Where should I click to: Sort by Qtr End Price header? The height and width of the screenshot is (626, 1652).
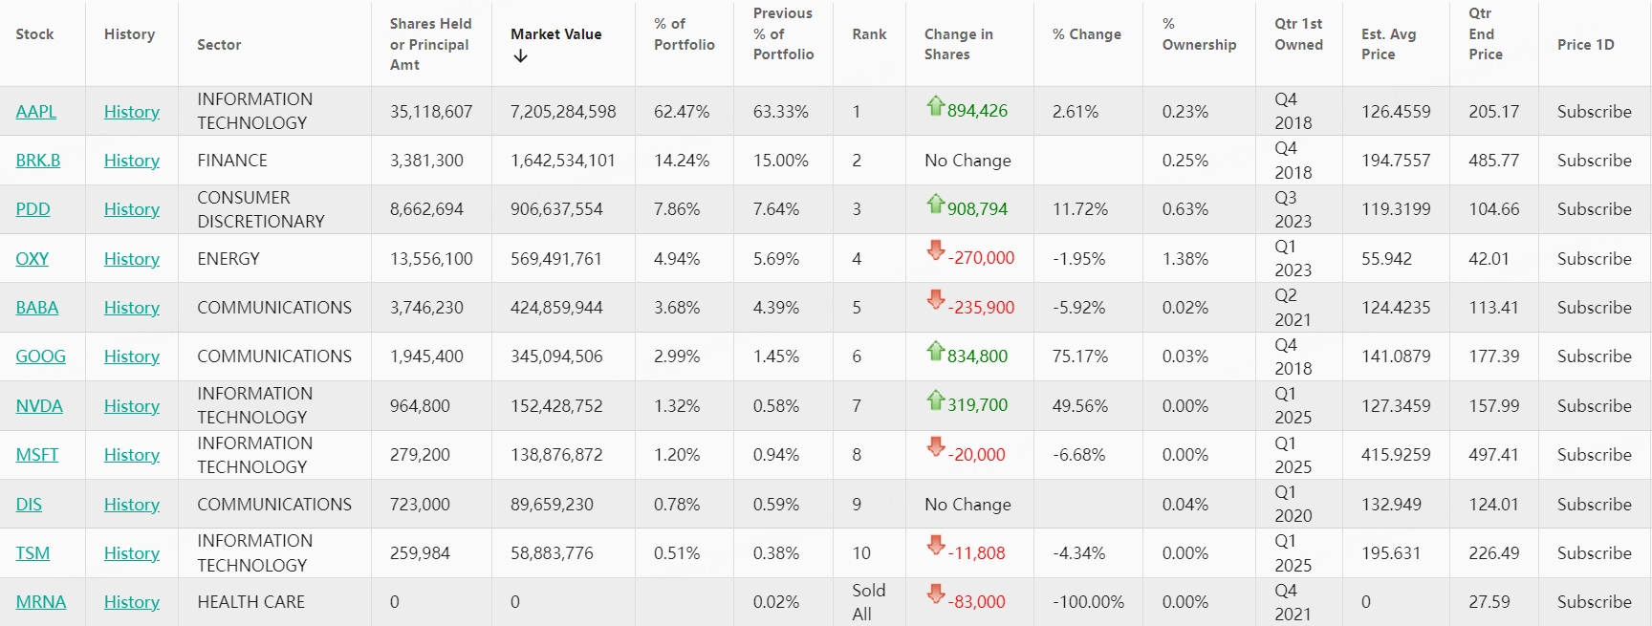click(1485, 34)
